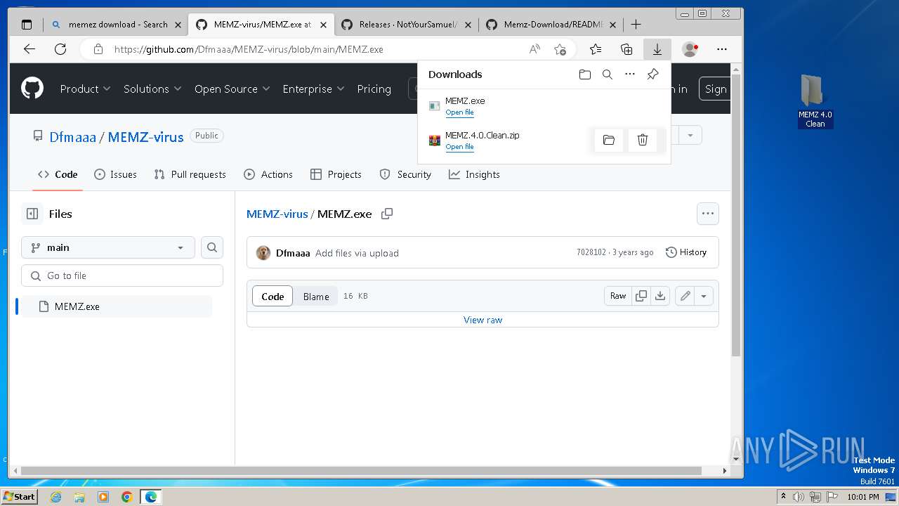This screenshot has width=899, height=506.
Task: Copy file path icon next to MEMZ.exe
Action: pos(387,214)
